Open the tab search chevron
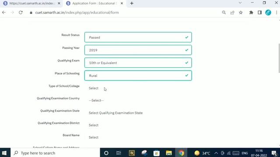Screen dimensions: 280x157 coord(240,3)
